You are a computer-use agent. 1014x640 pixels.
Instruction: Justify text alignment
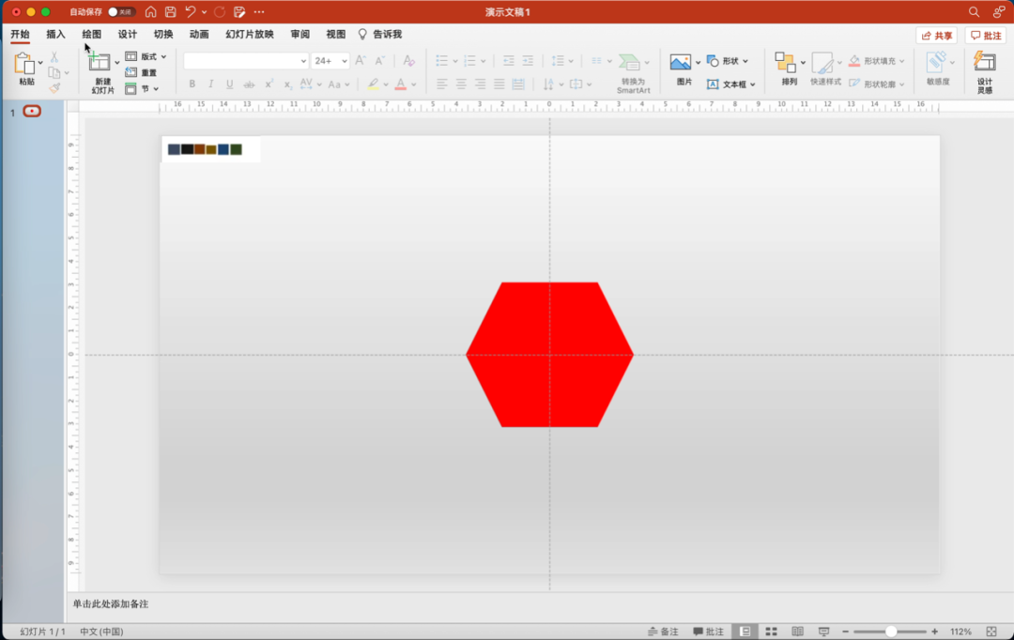(x=499, y=84)
